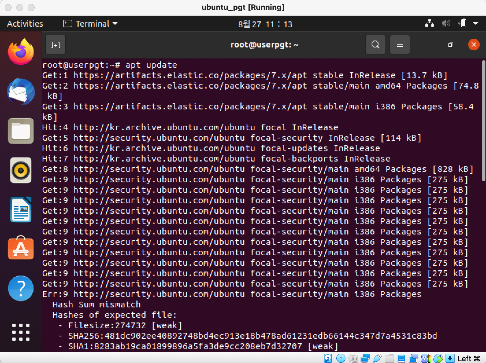Minimize the terminal window

428,45
